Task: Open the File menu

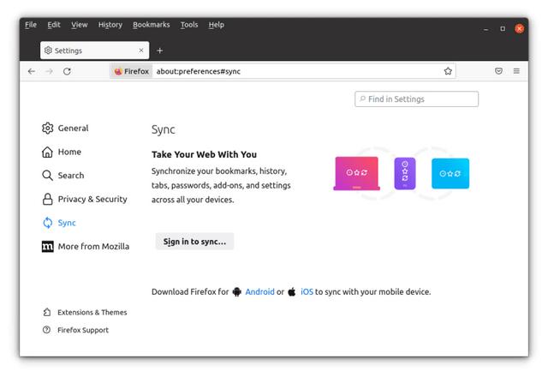Action: click(31, 25)
